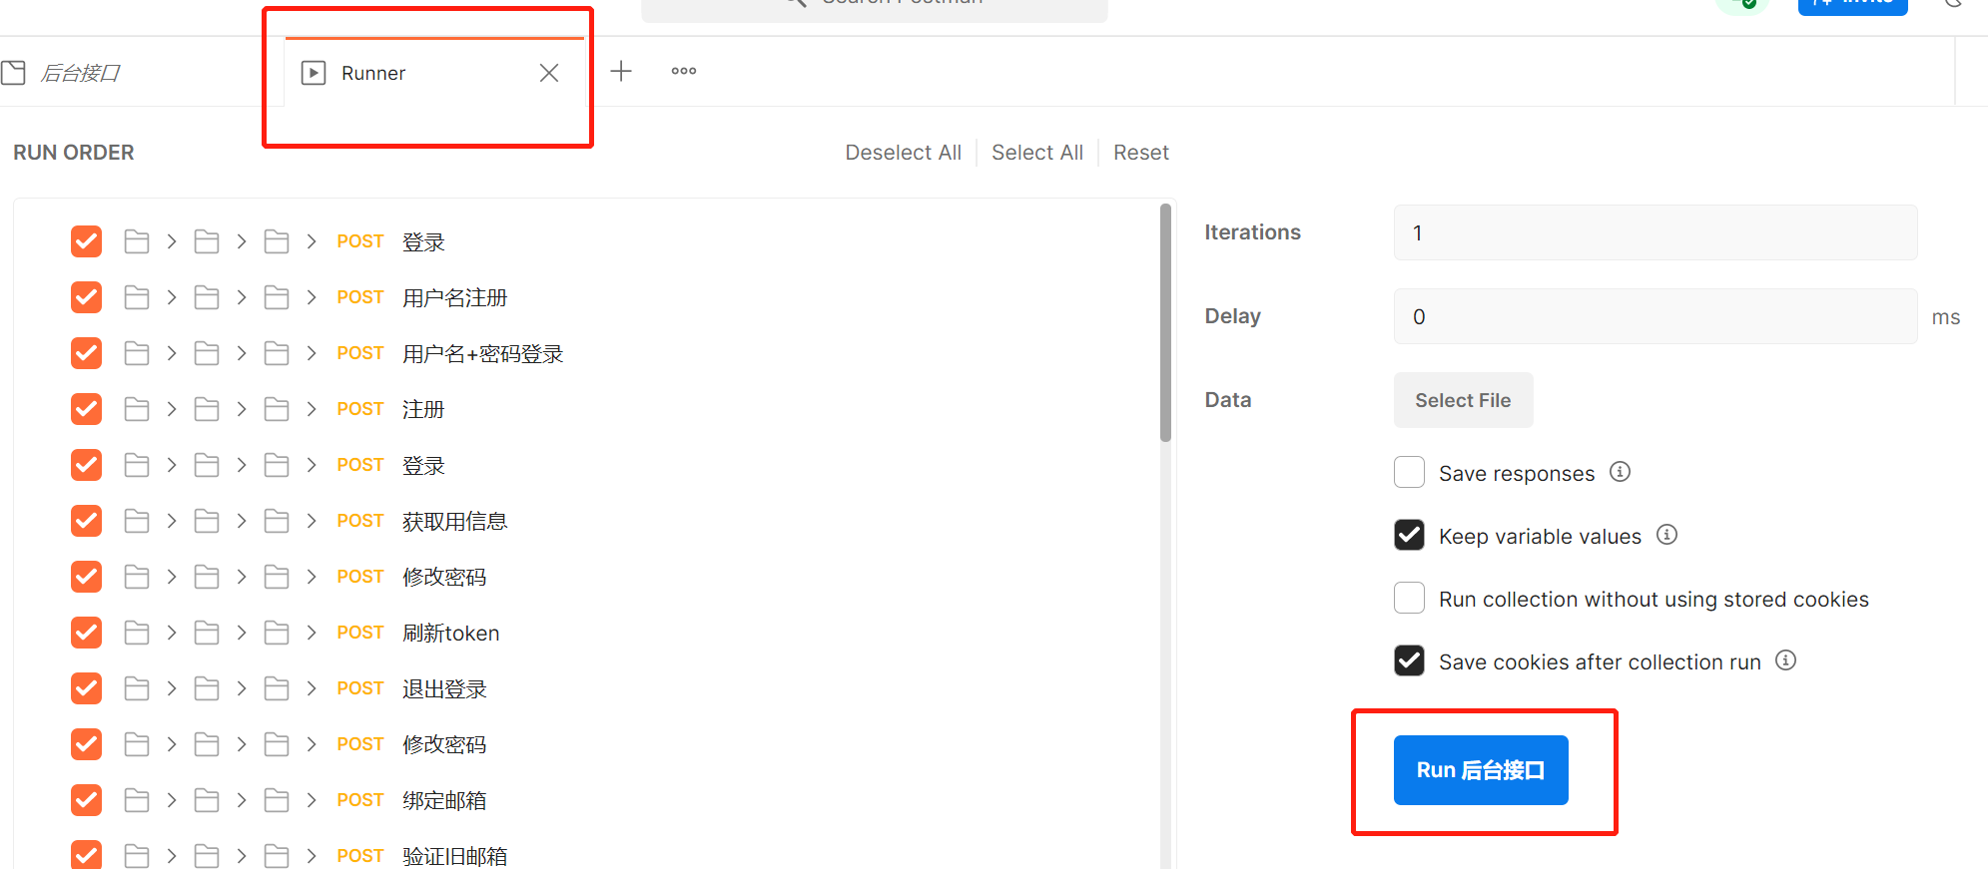Click info icon beside Keep variable values
Screen dimensions: 1988x869
click(x=1666, y=535)
